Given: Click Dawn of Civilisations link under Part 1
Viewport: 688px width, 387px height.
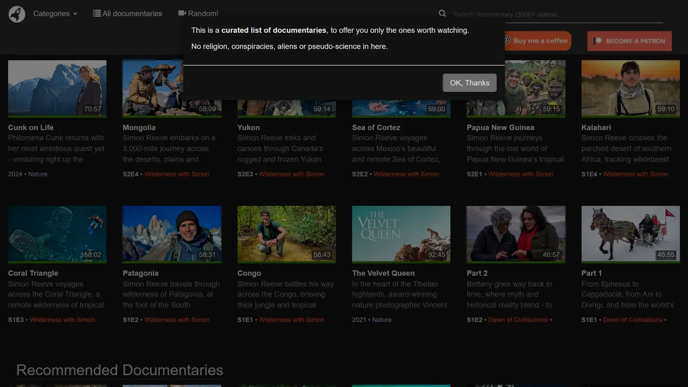Looking at the screenshot, I should (633, 320).
